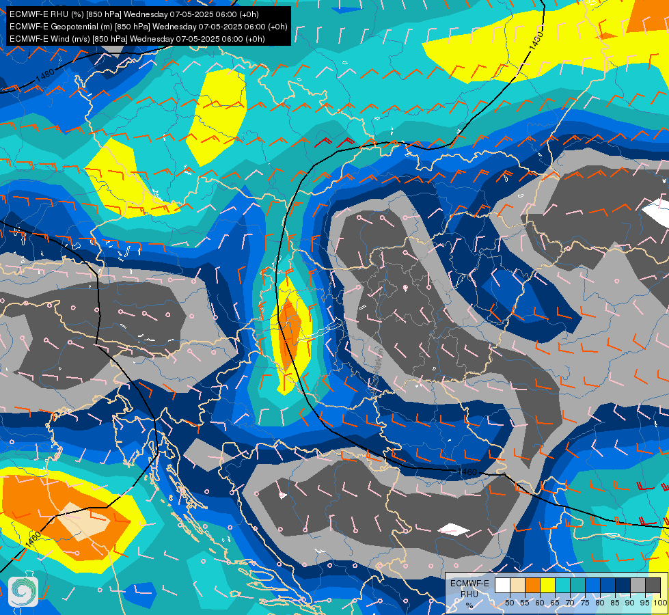Image resolution: width=669 pixels, height=615 pixels.
Task: Click the RHU label in the legend
Action: (469, 594)
